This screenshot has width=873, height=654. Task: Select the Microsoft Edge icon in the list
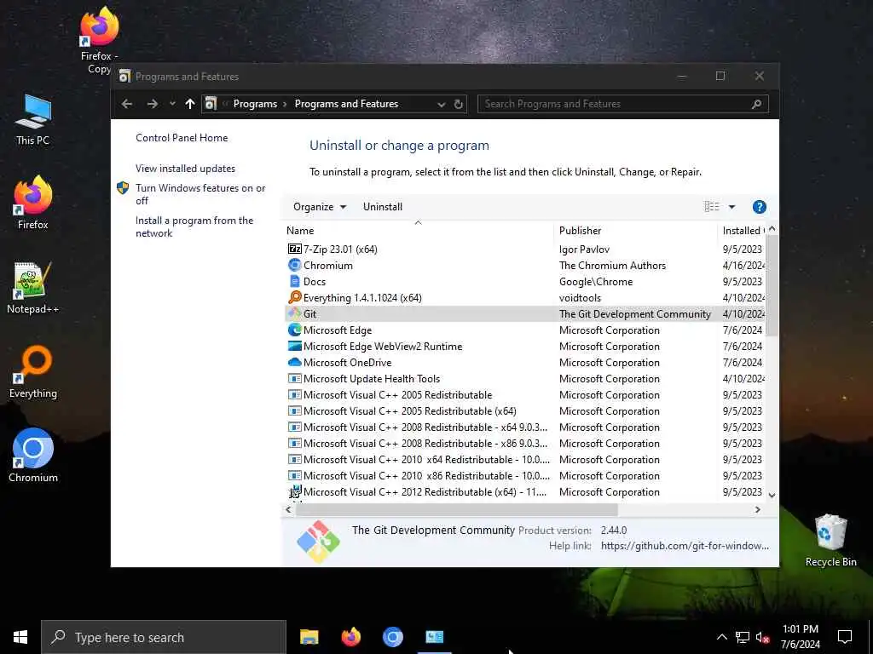[294, 330]
